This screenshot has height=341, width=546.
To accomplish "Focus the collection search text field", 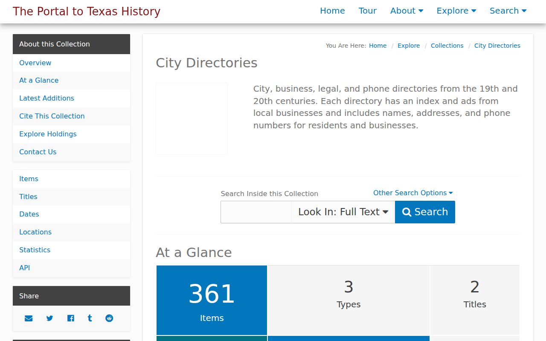I will [x=256, y=212].
